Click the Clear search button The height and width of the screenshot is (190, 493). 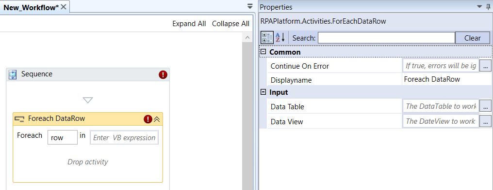[x=473, y=38]
